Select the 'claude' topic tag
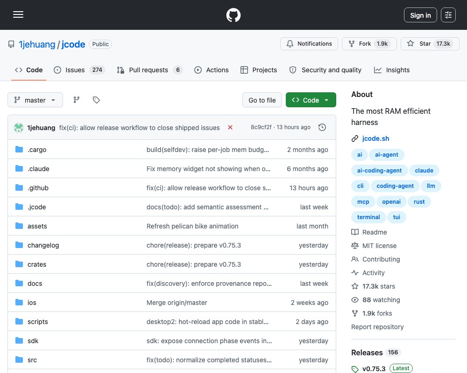 [424, 171]
